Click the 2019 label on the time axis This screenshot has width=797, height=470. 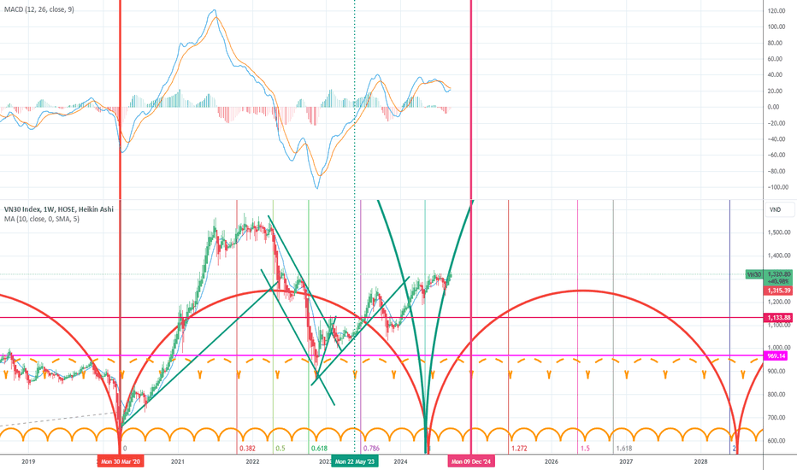coord(28,461)
